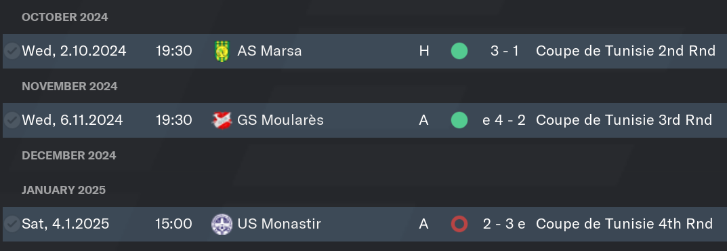727x251 pixels.
Task: Select the Sat, 4.1.2025 fixture date
Action: (65, 224)
